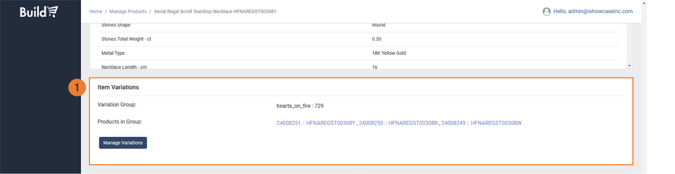Screen dimensions: 675x174
Task: Click the Build shopping cart logo
Action: (39, 12)
